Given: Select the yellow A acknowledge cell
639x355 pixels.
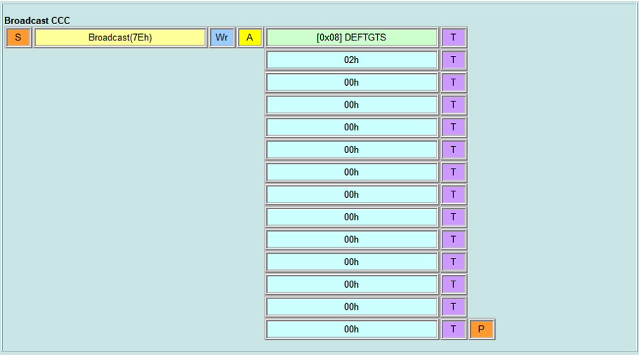Looking at the screenshot, I should pos(249,38).
